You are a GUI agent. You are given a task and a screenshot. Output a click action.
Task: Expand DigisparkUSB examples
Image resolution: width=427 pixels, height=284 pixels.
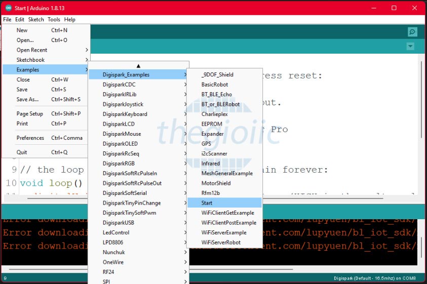[138, 222]
